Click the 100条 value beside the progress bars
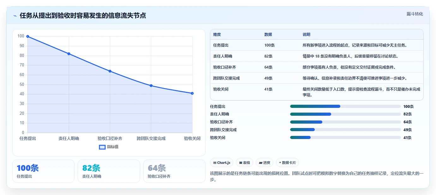This screenshot has height=195, width=436. (x=409, y=107)
